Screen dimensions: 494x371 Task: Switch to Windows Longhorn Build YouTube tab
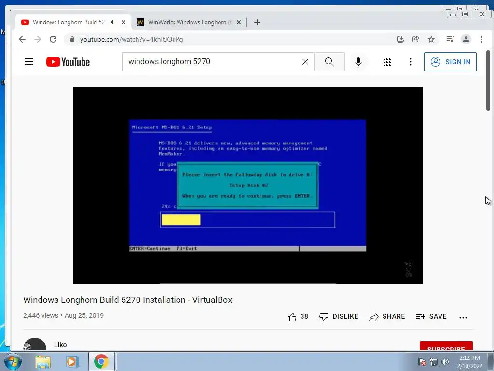pyautogui.click(x=68, y=22)
